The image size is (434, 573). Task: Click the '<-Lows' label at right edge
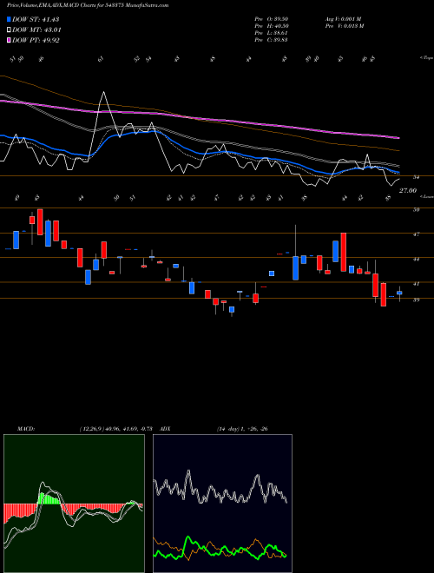[x=426, y=197]
